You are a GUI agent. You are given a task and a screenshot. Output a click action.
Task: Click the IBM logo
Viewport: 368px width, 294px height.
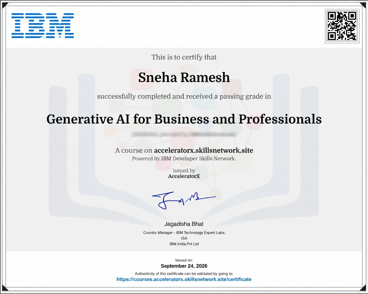point(43,26)
